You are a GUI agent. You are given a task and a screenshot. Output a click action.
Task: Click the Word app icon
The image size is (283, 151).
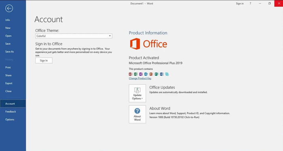(162, 74)
